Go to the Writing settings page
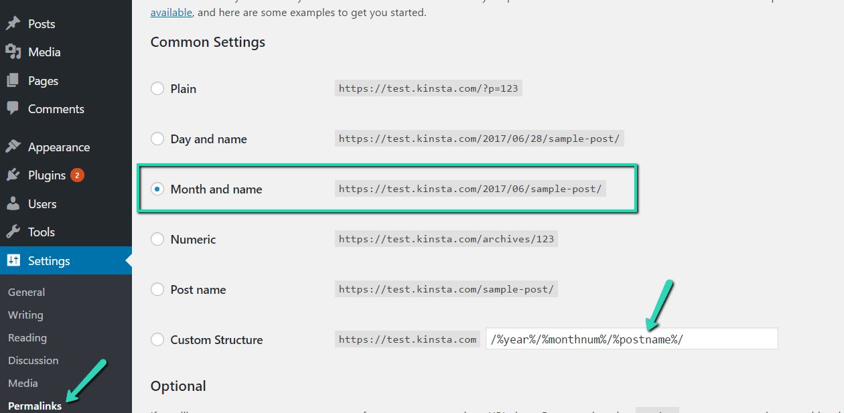844x413 pixels. [x=25, y=315]
